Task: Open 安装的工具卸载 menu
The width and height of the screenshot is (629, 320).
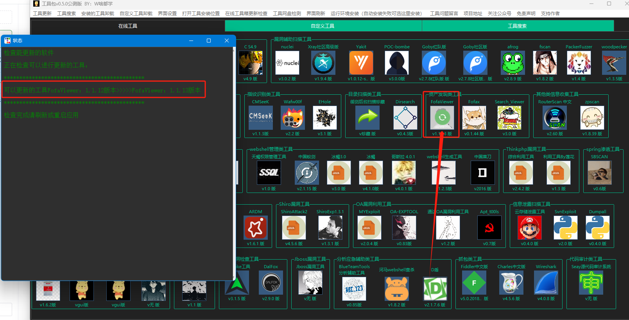Action: (98, 14)
